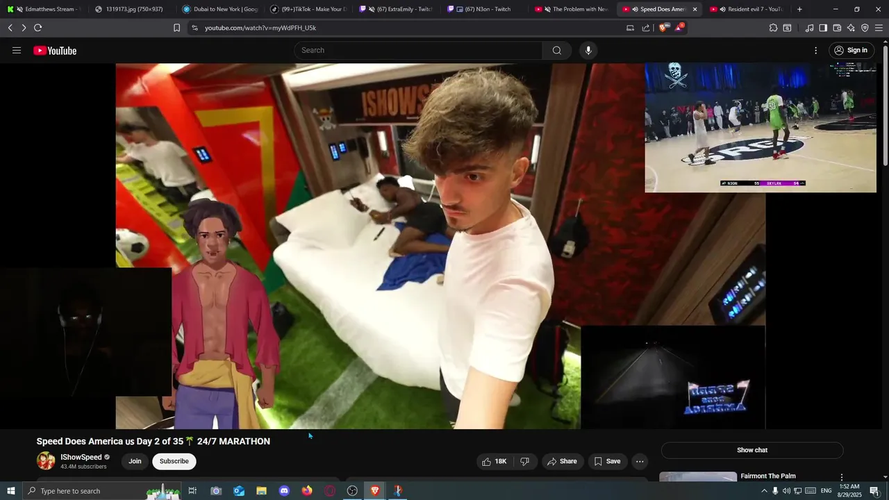Open Brave Wallet icon

click(x=837, y=28)
